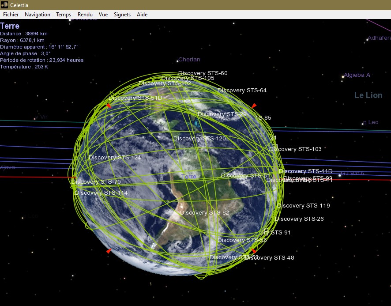Open the Aide menu
The image size is (391, 306).
142,15
